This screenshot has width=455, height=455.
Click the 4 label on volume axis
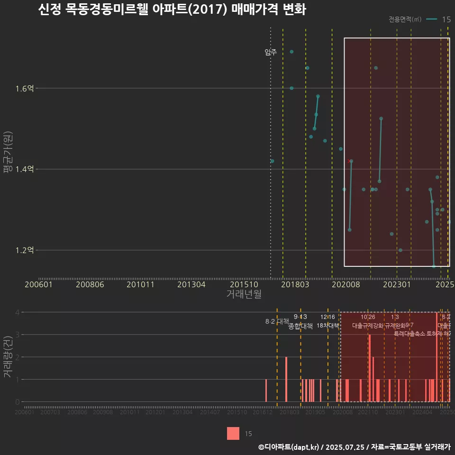tap(18, 312)
